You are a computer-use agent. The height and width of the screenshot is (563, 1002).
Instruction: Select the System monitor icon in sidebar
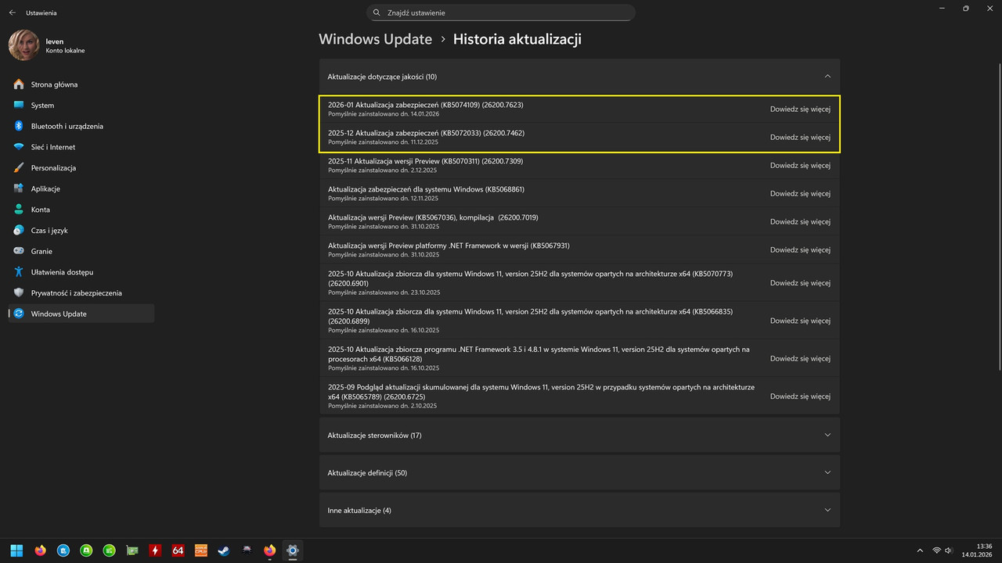pos(19,105)
